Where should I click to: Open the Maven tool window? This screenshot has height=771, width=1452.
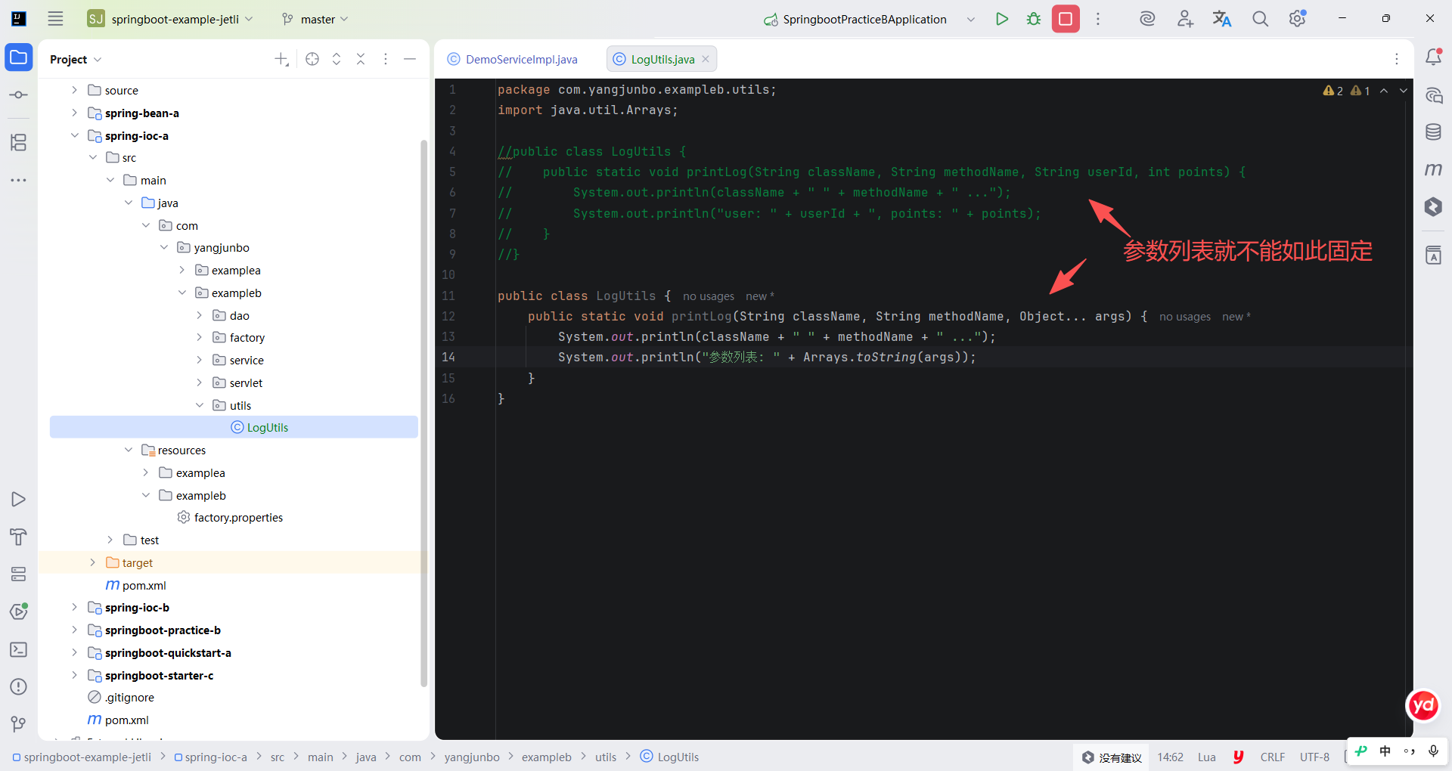tap(1433, 169)
